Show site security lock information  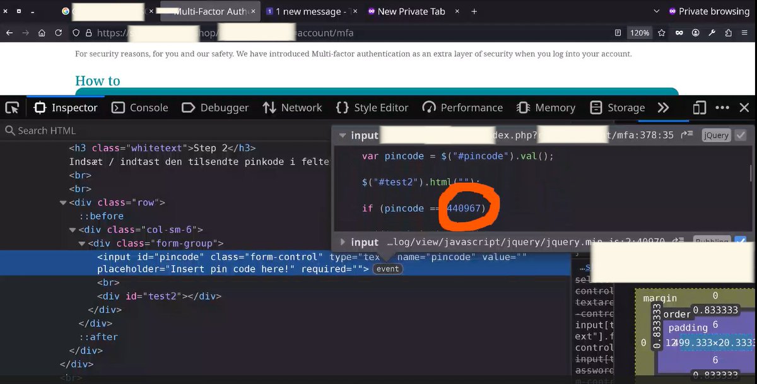[89, 33]
